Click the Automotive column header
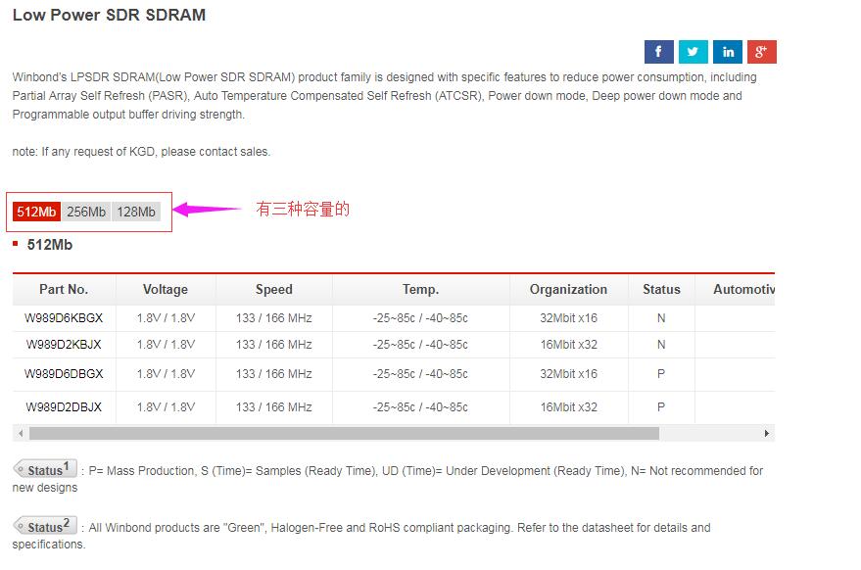This screenshot has height=570, width=861. pos(735,289)
